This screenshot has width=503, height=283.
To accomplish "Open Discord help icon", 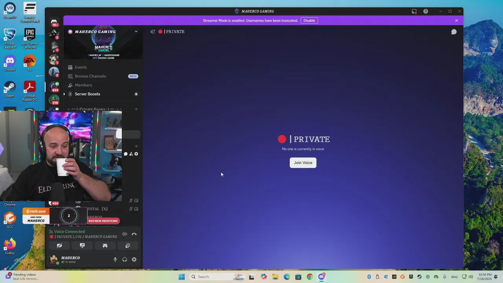I will pos(426,11).
